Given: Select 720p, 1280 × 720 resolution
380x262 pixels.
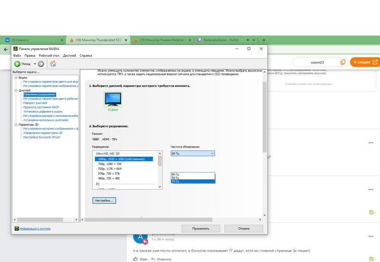Looking at the screenshot, I should (110, 164).
